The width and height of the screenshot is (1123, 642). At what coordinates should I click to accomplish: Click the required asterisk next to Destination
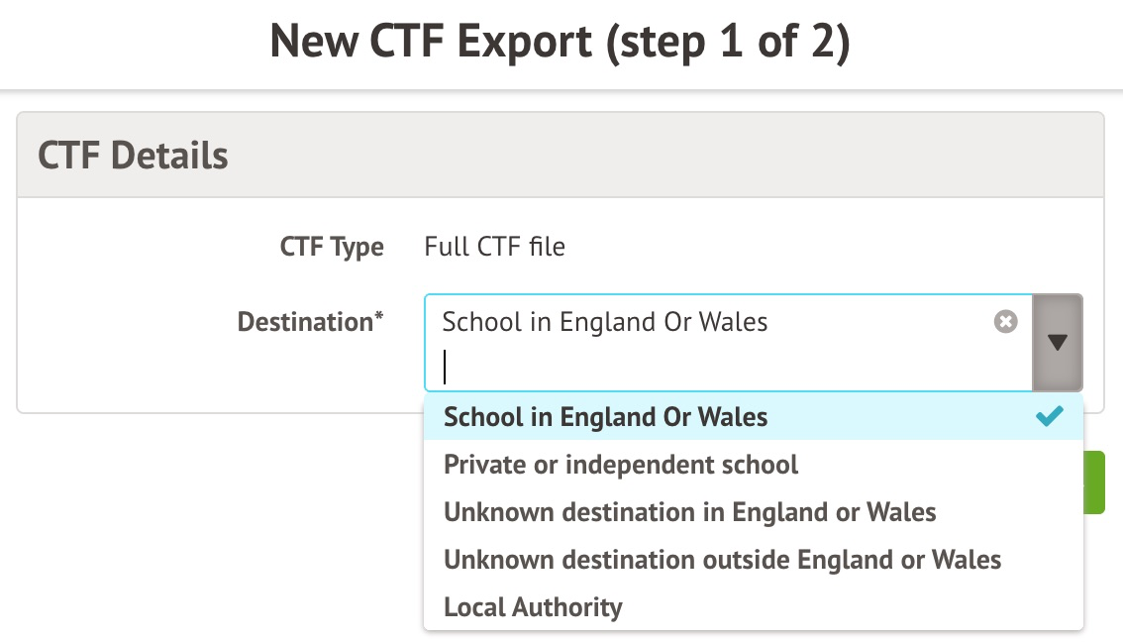[379, 318]
